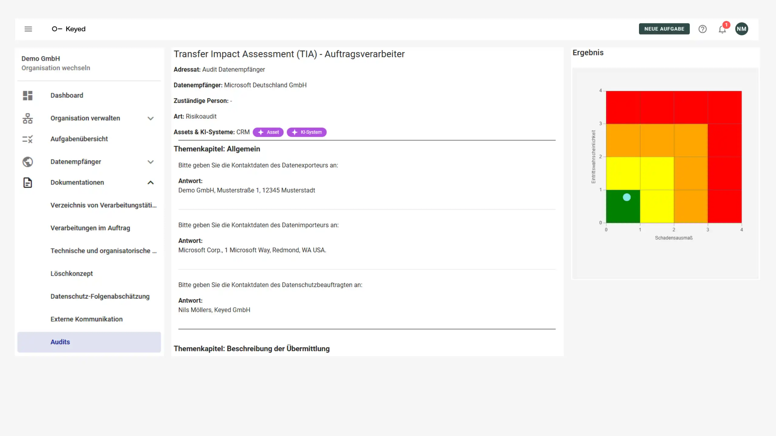Image resolution: width=776 pixels, height=436 pixels.
Task: Collapse the Dokumentationen chevron
Action: [151, 183]
